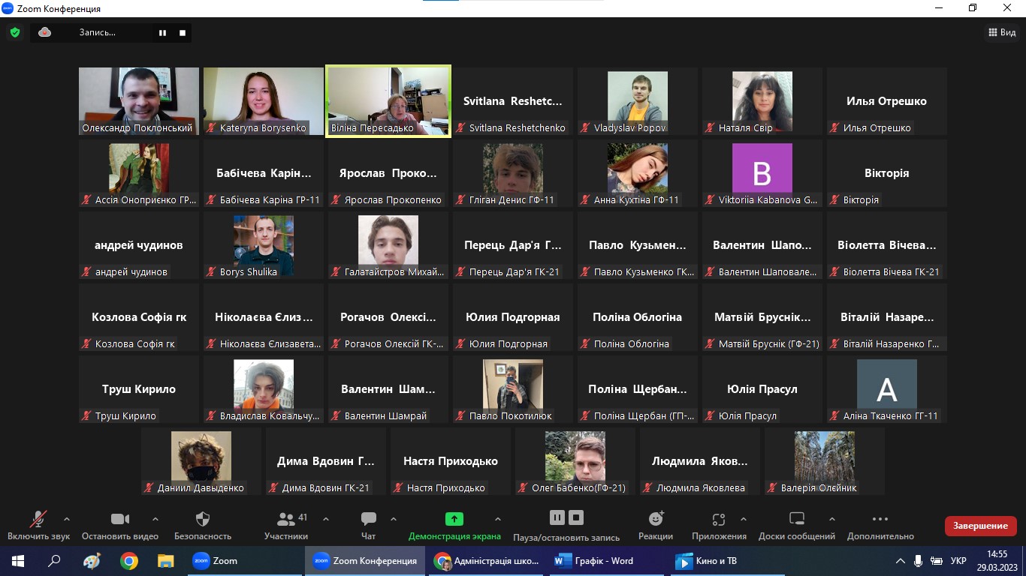Toggle camera with Остановить видео
Image resolution: width=1026 pixels, height=576 pixels.
(120, 519)
